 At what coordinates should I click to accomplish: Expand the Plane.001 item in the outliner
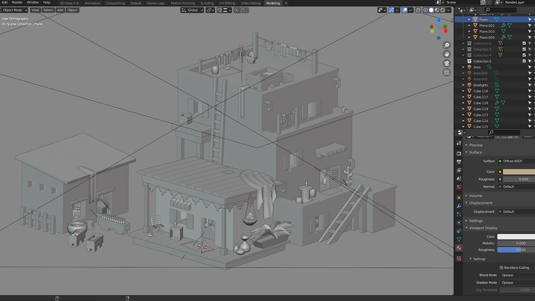point(469,25)
